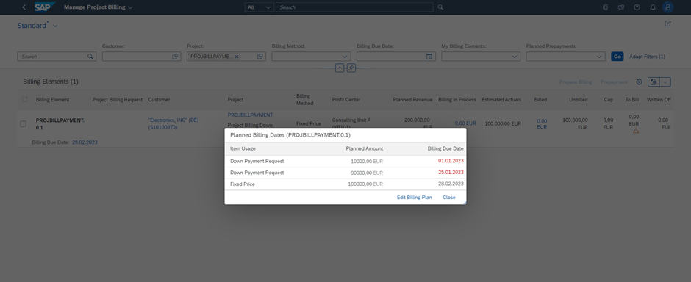Click the Billed 0,00 EUR link
The width and height of the screenshot is (691, 282).
(542, 123)
